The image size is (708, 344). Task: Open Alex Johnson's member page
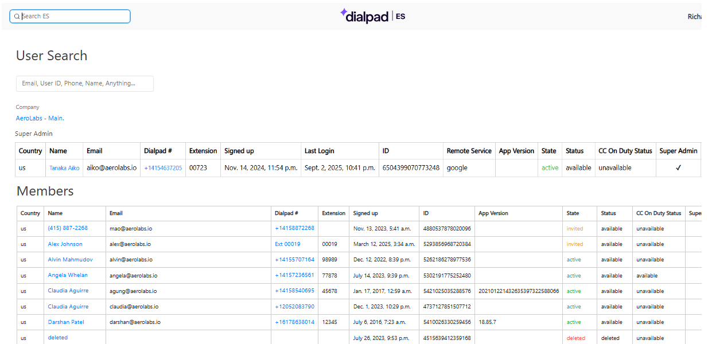coord(65,244)
